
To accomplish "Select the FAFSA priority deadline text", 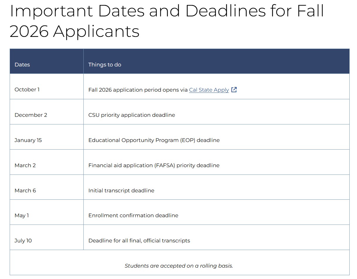I will coord(154,165).
